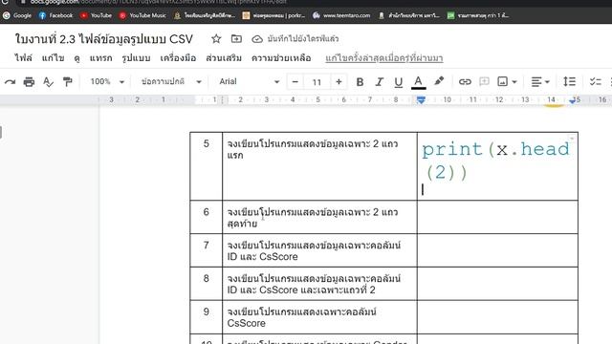Open last edit version history link
Image resolution: width=612 pixels, height=344 pixels.
click(x=384, y=58)
